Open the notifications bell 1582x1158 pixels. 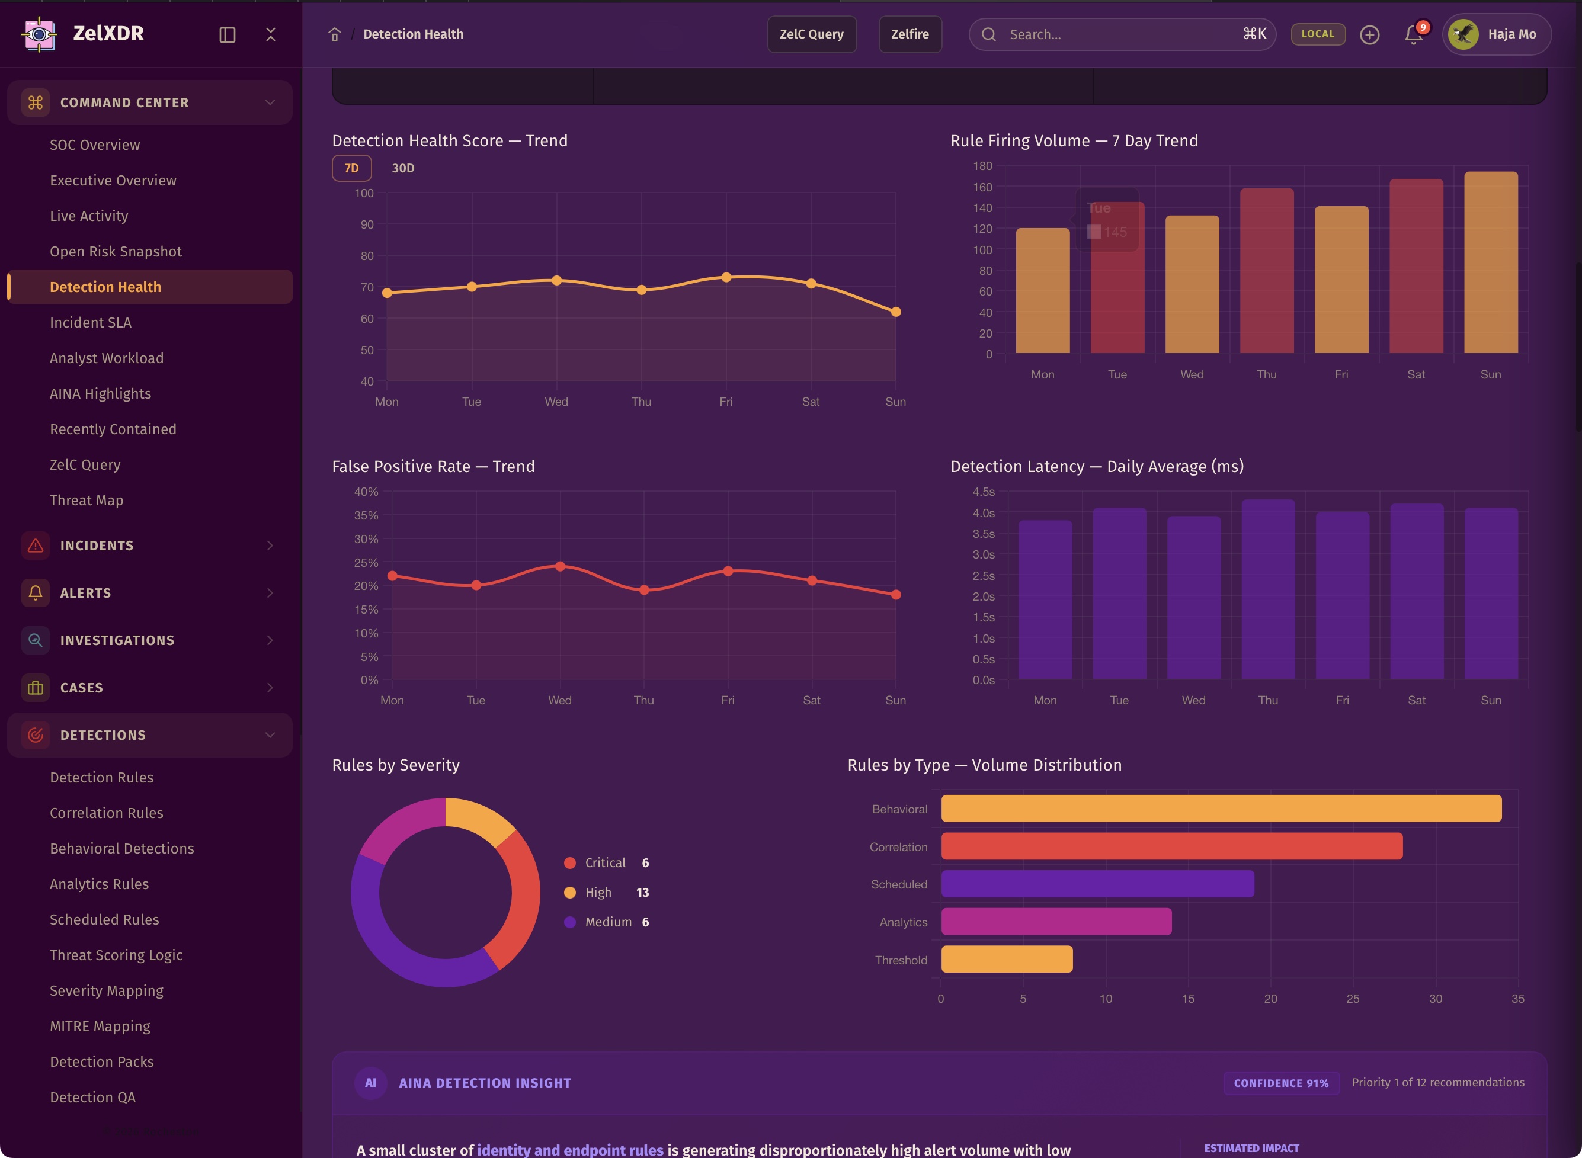coord(1413,34)
